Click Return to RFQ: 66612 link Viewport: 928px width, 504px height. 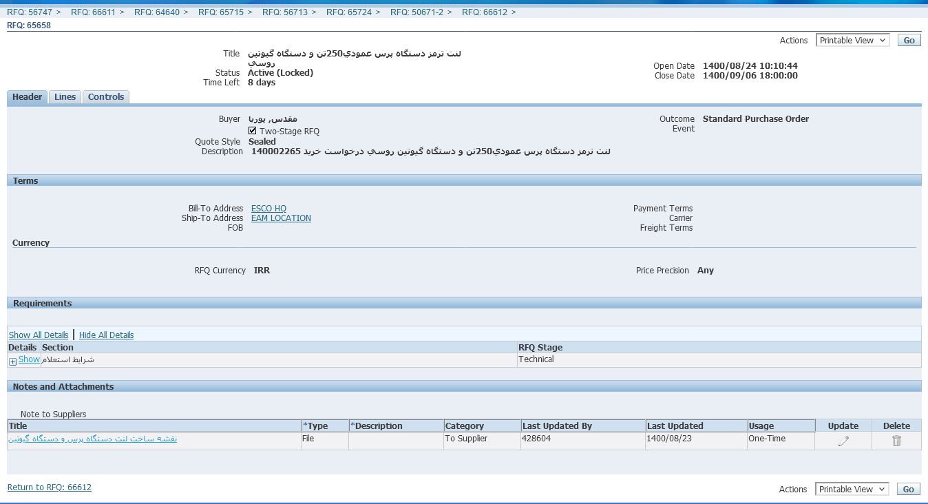point(50,487)
